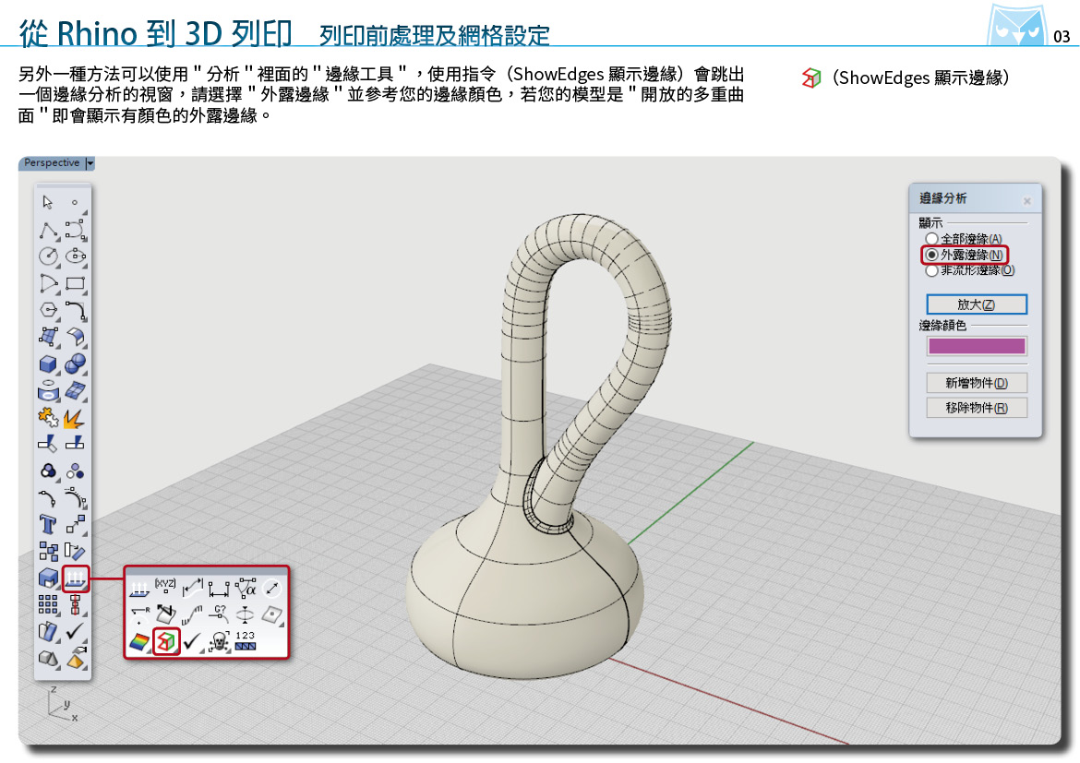This screenshot has width=1080, height=763.
Task: Select the Circle tool
Action: click(48, 256)
